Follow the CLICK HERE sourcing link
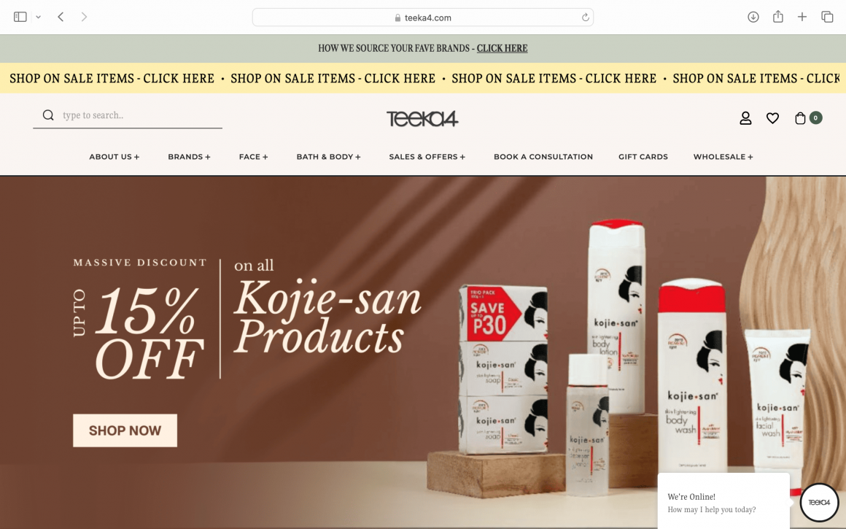The width and height of the screenshot is (846, 529). 502,48
